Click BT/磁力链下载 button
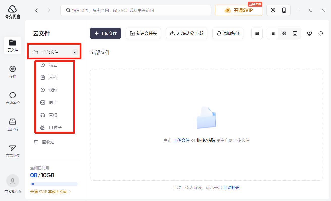This screenshot has width=331, height=201. click(x=187, y=33)
